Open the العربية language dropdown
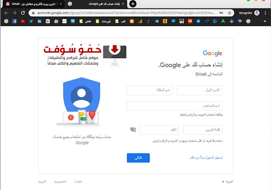The image size is (271, 190). click(x=227, y=182)
